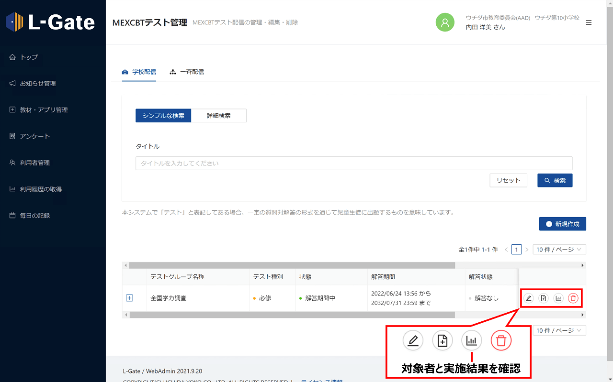613x382 pixels.
Task: Expand the 全国学力調査 row with the plus
Action: coord(129,298)
